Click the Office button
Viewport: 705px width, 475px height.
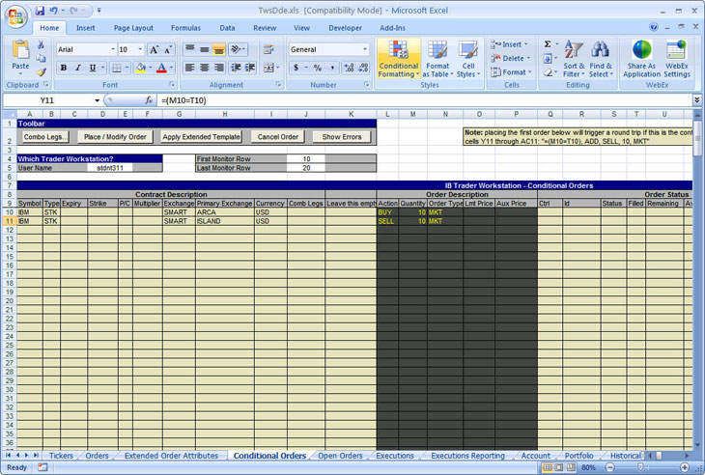coord(15,16)
